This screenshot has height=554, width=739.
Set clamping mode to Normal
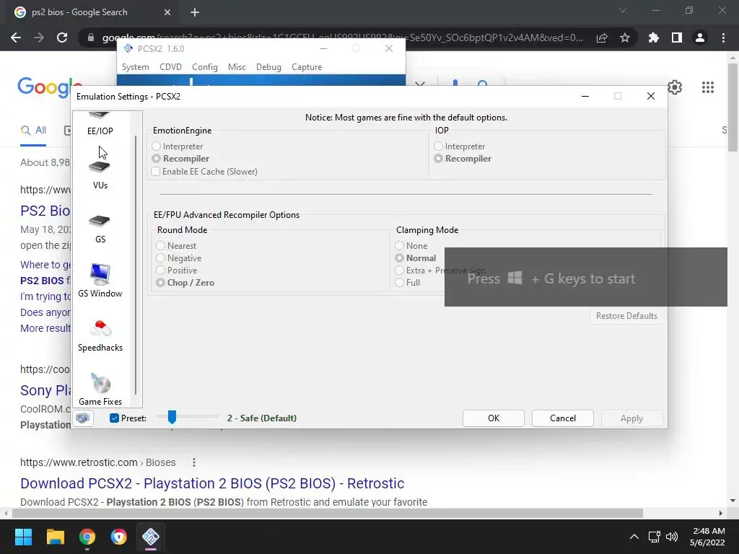(415, 258)
